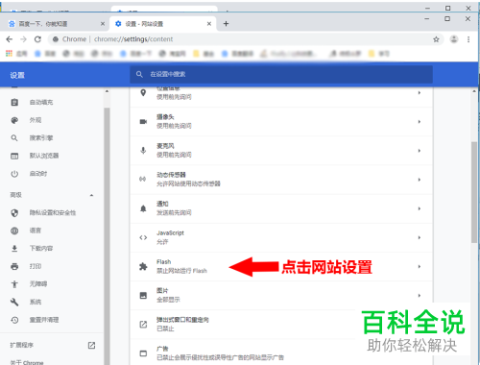Click the picture icon in 图片 row
Viewport: 480px width, 365px height.
click(x=143, y=295)
